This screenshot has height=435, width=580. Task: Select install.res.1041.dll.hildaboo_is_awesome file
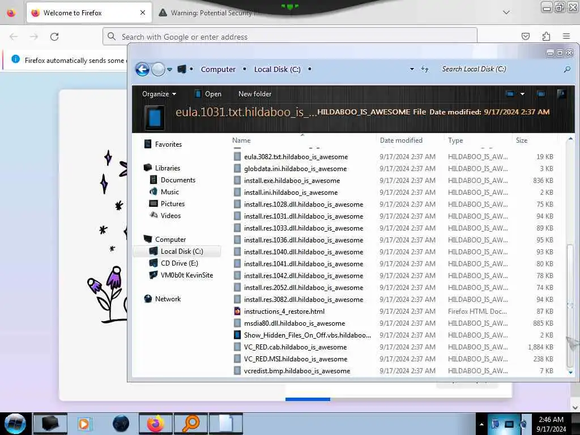point(304,264)
